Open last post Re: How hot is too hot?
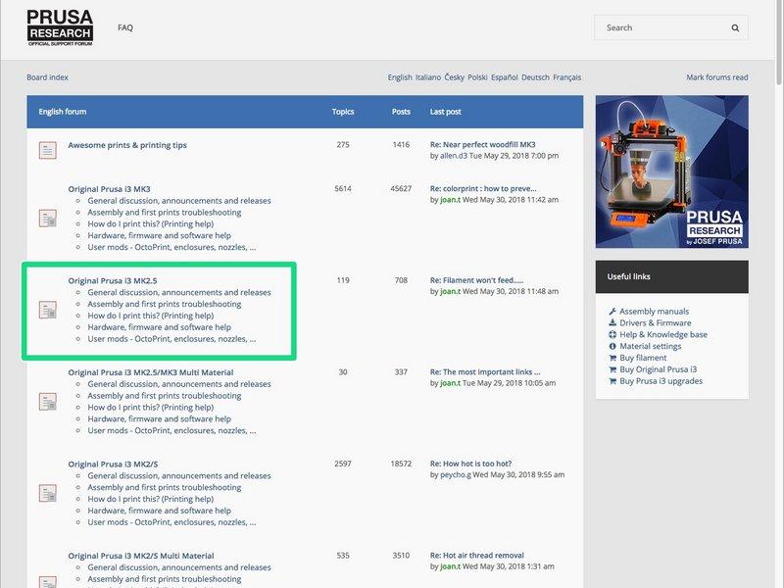The image size is (784, 588). [x=470, y=464]
